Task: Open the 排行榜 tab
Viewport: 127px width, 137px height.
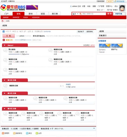Action: (x=55, y=14)
